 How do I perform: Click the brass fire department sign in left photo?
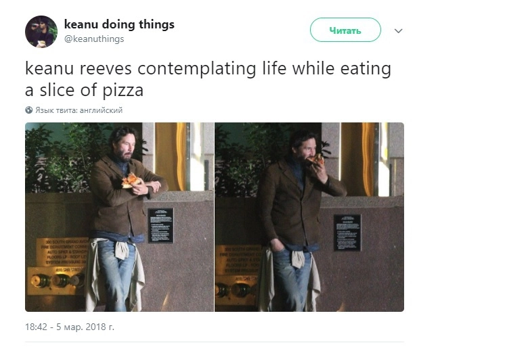click(63, 252)
